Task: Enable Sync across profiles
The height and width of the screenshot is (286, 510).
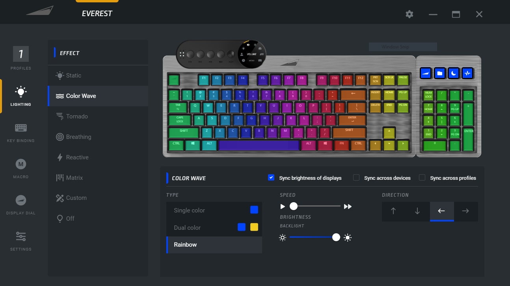Action: [422, 177]
